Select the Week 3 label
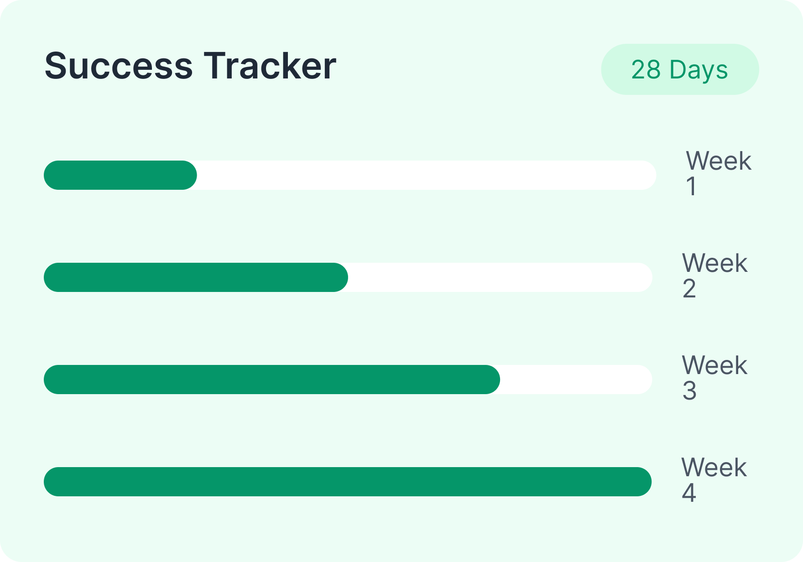 click(715, 378)
